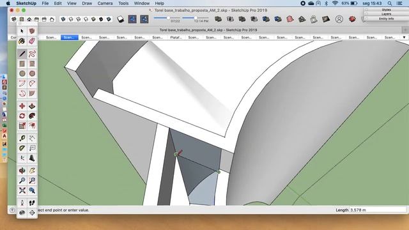Pick the Polygon tool
The width and height of the screenshot is (409, 230).
coord(32,74)
